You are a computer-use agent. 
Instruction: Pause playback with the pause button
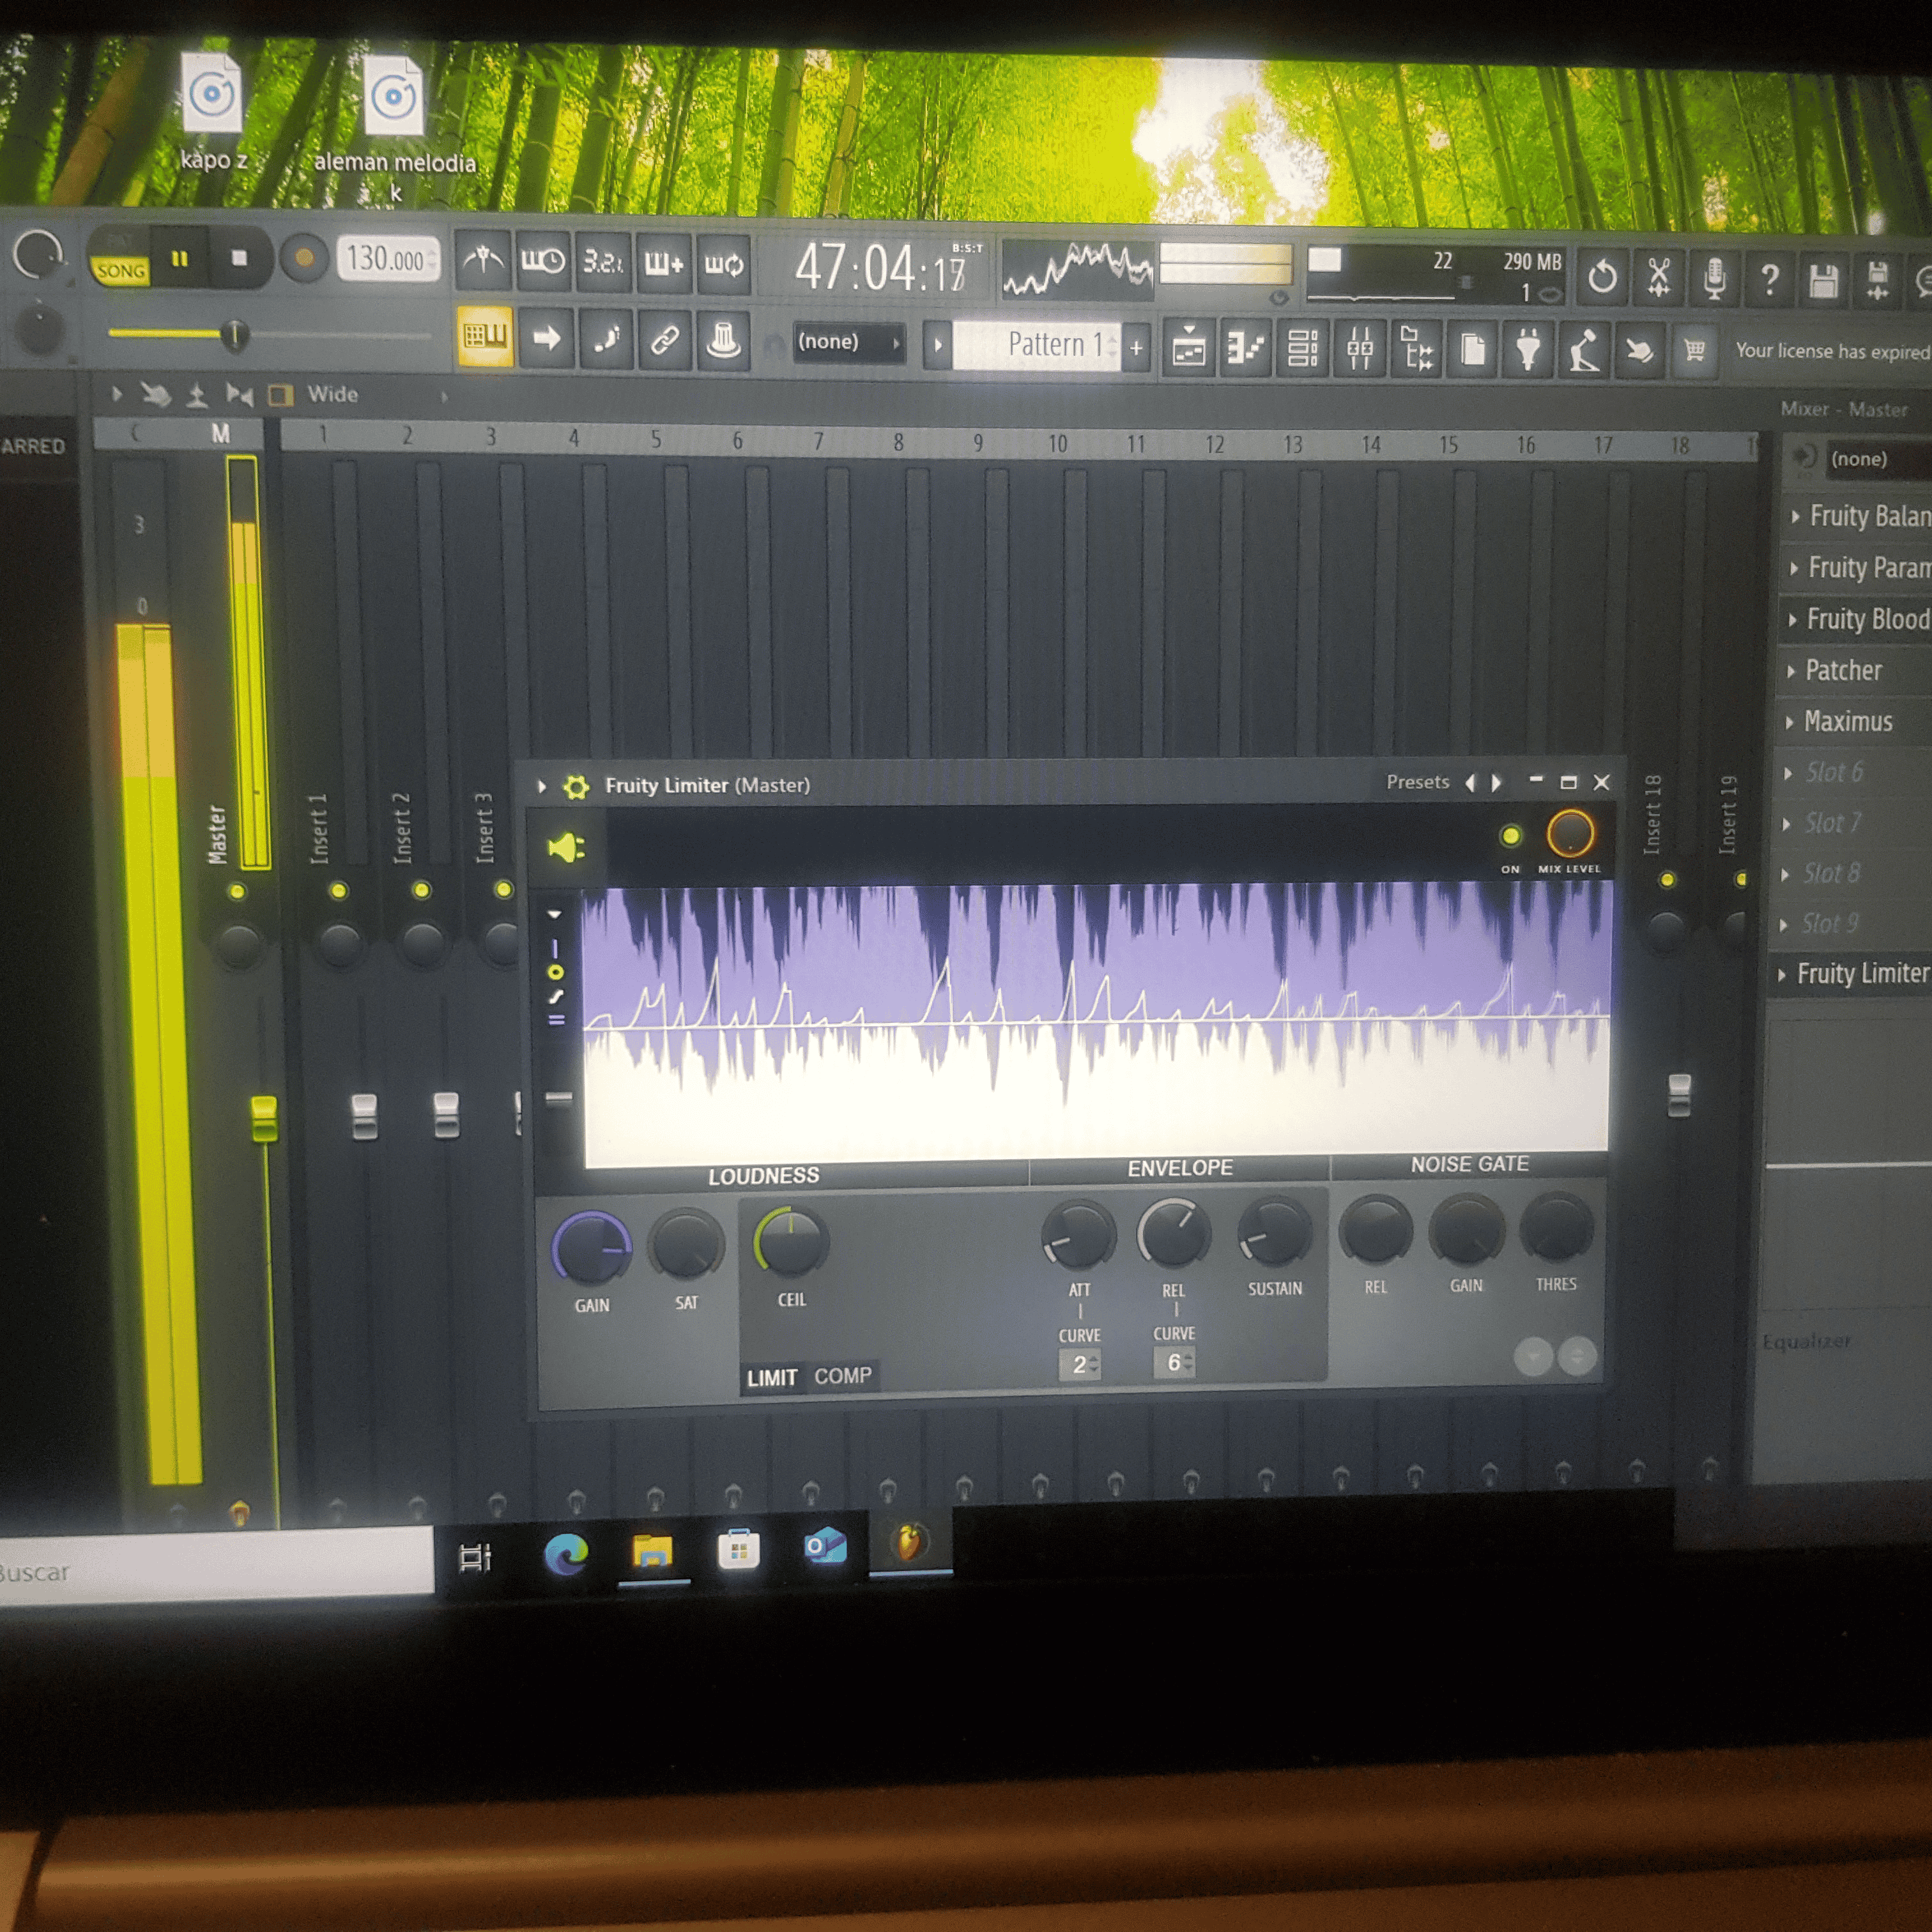coord(180,259)
